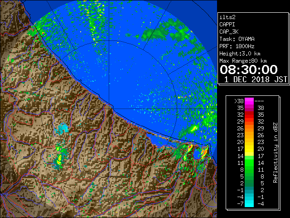Click the '1 DEC 2018 JST' date
Viewport: 290px width, 218px height.
pyautogui.click(x=256, y=79)
